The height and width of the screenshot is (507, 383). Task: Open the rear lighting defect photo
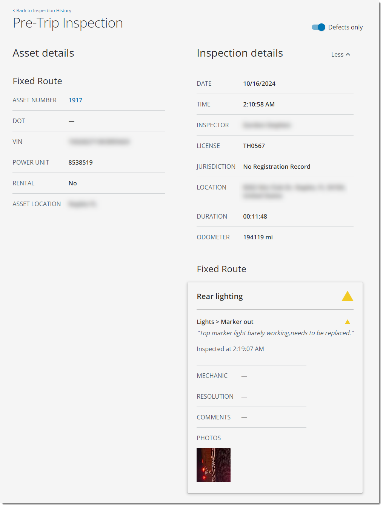(214, 465)
